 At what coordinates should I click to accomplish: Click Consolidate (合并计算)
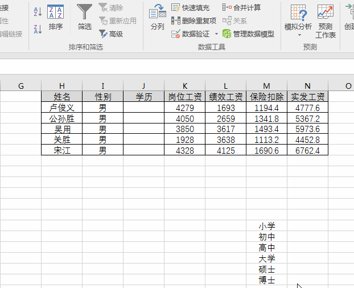242,8
